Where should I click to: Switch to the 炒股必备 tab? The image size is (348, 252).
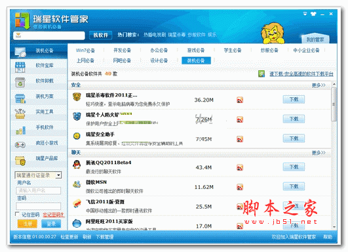(269, 51)
